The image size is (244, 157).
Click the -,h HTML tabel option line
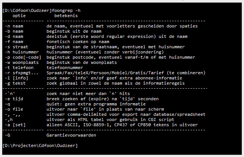[89, 120]
